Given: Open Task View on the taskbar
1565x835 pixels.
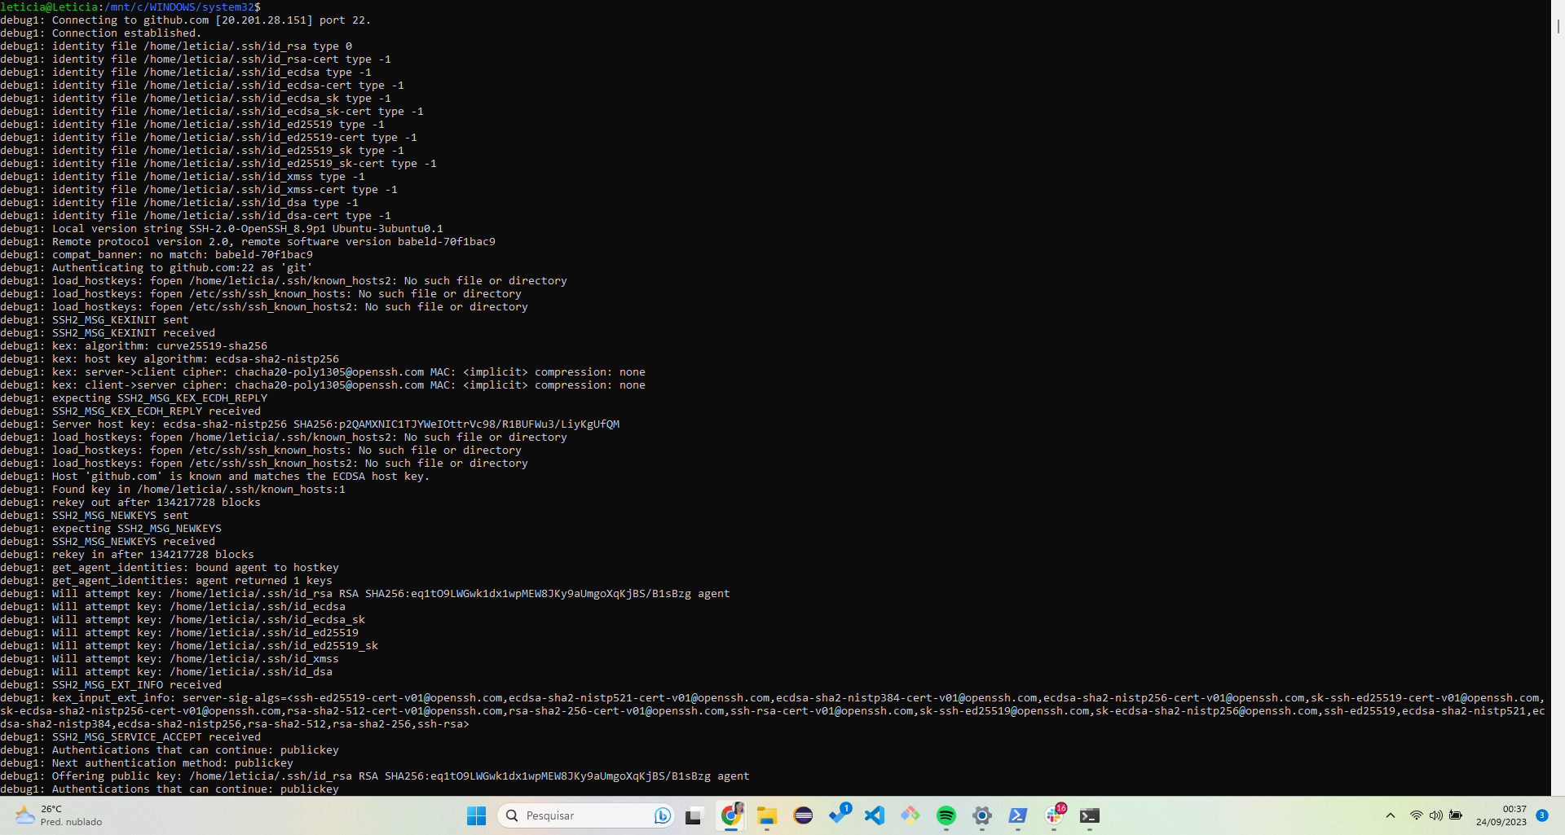Looking at the screenshot, I should coord(694,815).
